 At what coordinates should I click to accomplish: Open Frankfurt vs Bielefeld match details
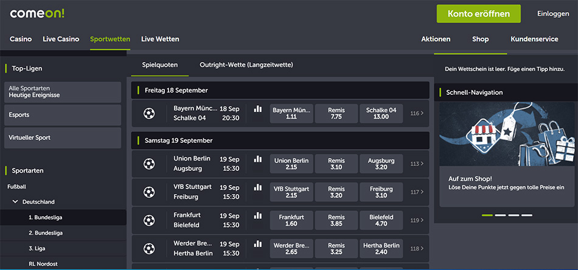coord(206,220)
